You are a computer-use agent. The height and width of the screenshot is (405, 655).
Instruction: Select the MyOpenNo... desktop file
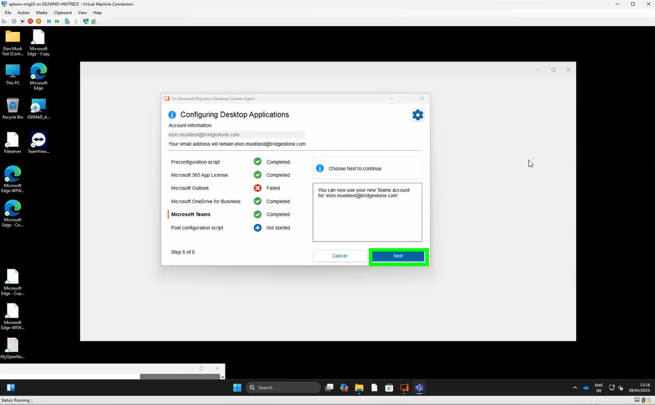coord(13,348)
